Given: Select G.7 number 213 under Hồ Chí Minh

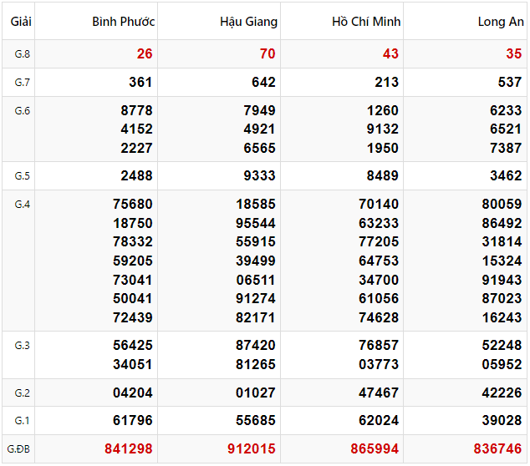Looking at the screenshot, I should coord(387,83).
